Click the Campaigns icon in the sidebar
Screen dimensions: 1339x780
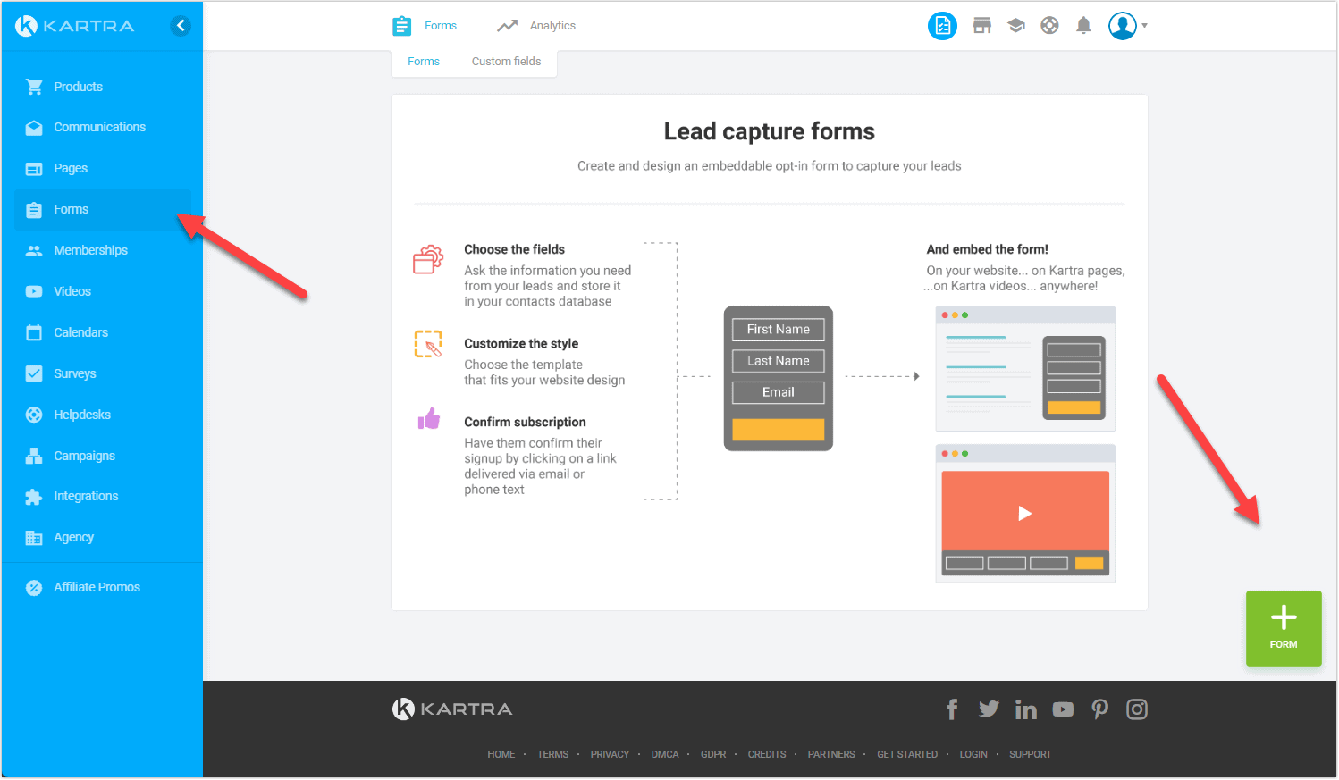(x=34, y=456)
